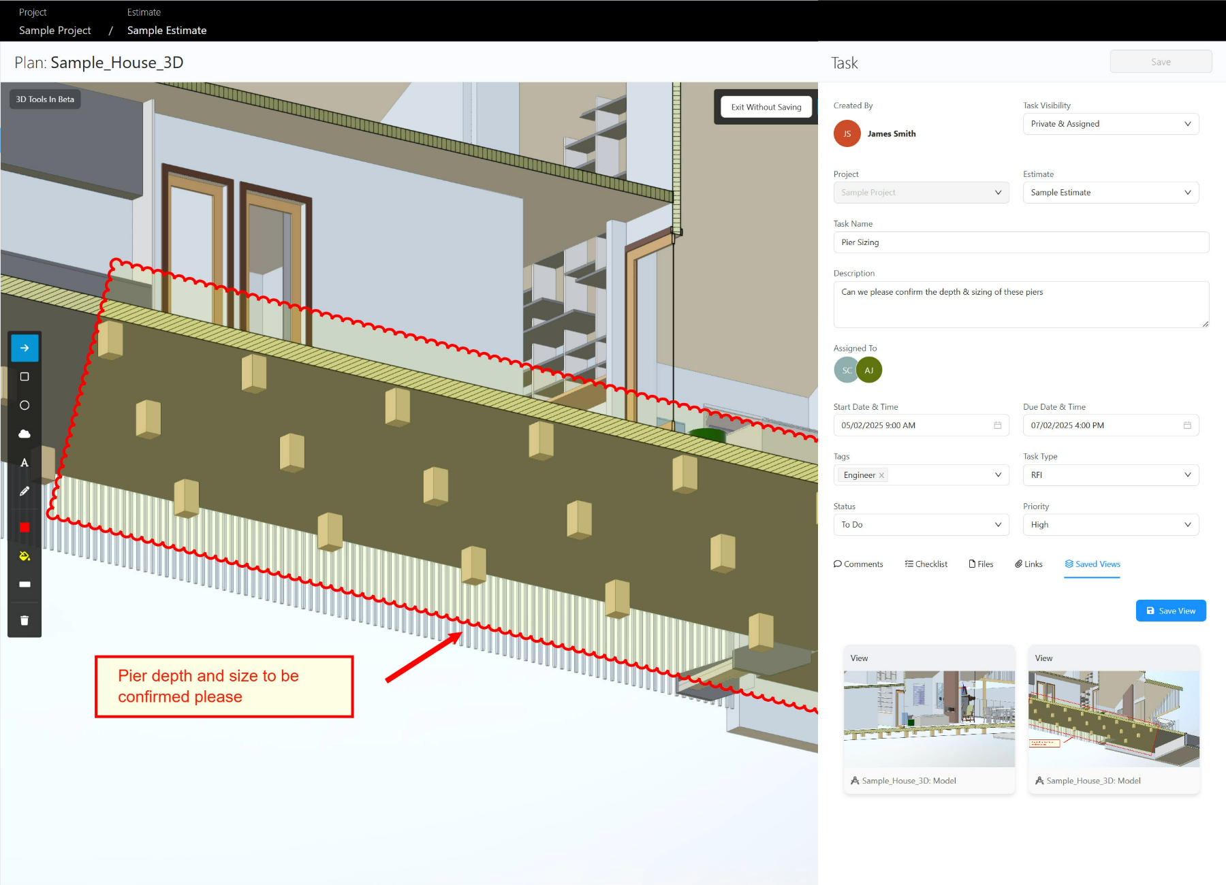The image size is (1226, 885).
Task: Switch to the Comments tab
Action: pos(858,564)
